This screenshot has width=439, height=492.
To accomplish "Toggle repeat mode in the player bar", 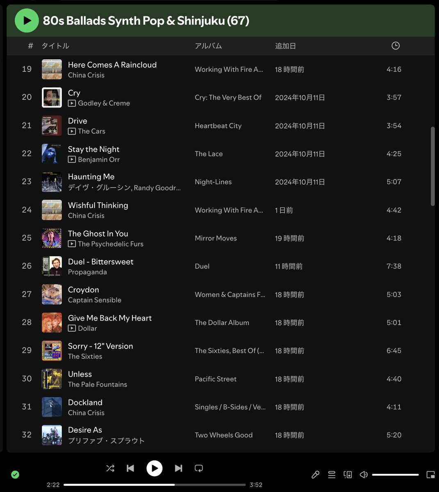I will 199,468.
